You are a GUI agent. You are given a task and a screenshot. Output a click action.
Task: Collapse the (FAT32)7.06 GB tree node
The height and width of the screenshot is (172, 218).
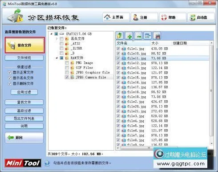tap(52, 34)
